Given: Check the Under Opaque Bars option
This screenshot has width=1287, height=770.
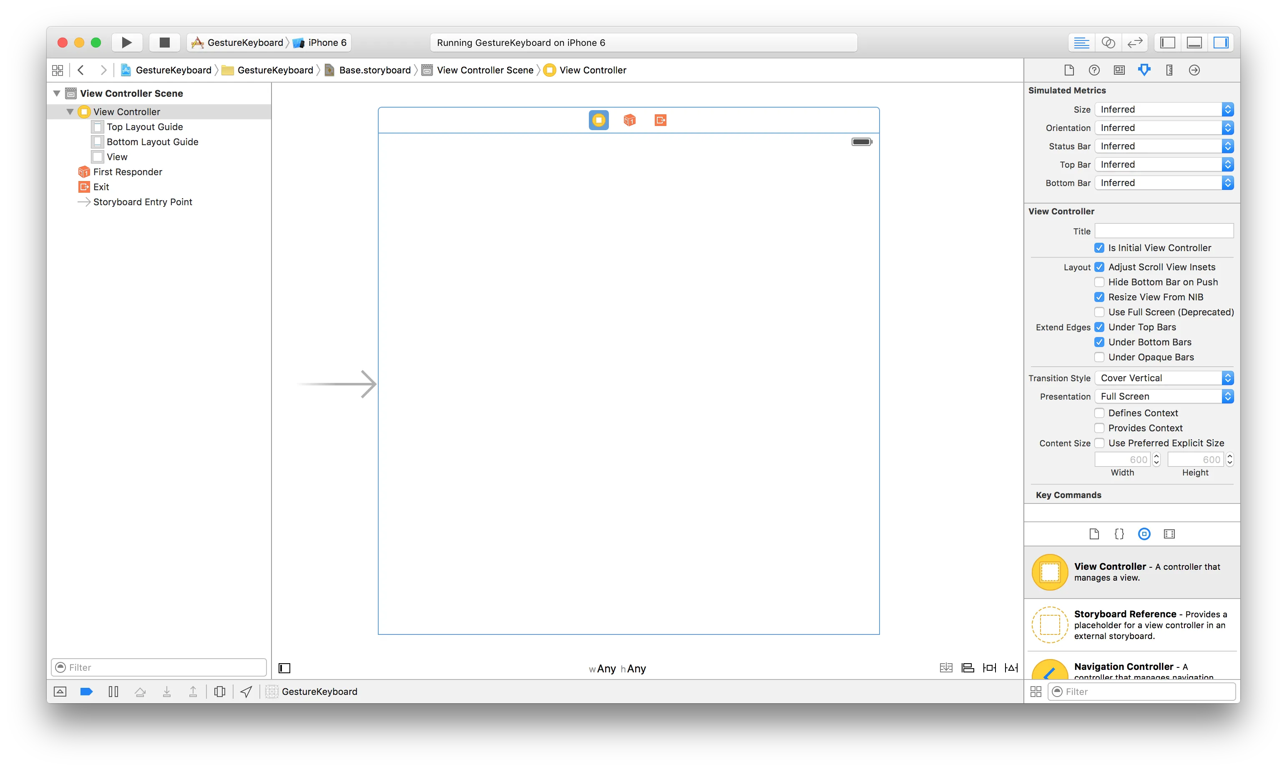Looking at the screenshot, I should (1099, 357).
